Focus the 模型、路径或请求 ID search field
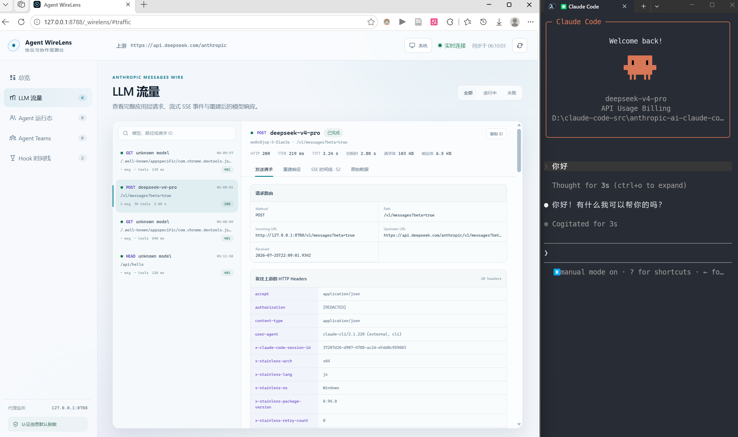Viewport: 738px width, 437px height. pyautogui.click(x=177, y=133)
